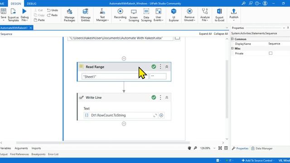Start Recording tool
290x163 pixels.
pyautogui.click(x=120, y=15)
